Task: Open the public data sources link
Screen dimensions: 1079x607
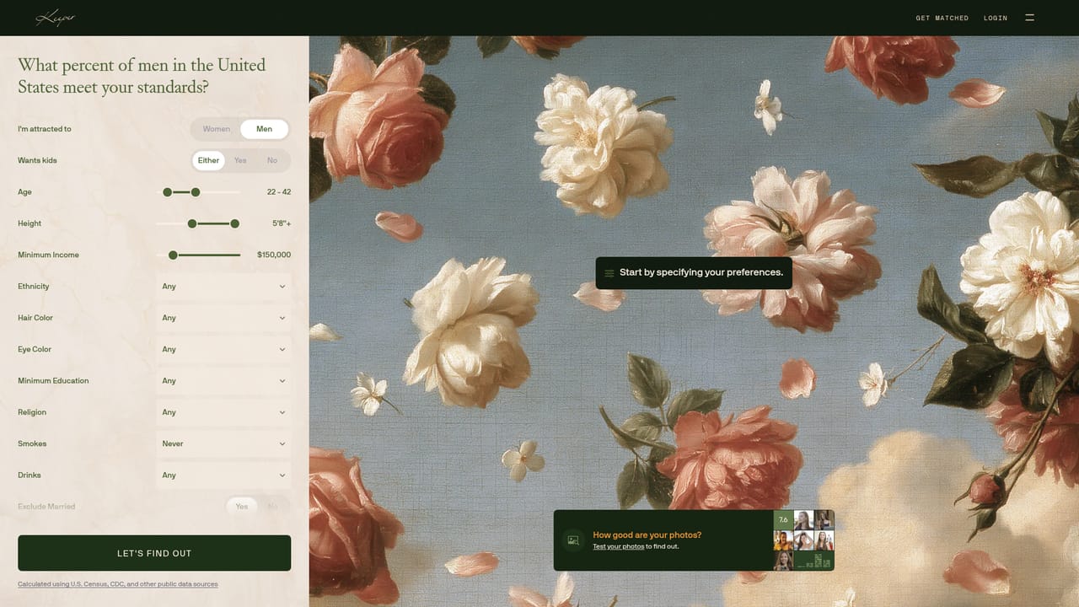Action: pos(118,584)
